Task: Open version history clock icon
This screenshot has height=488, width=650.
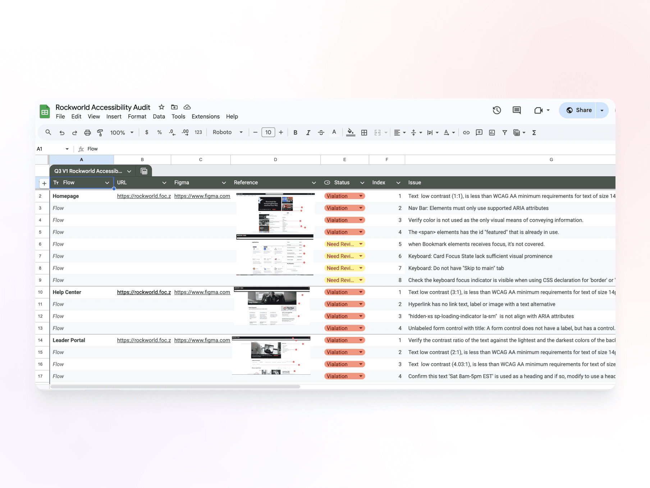Action: point(497,110)
